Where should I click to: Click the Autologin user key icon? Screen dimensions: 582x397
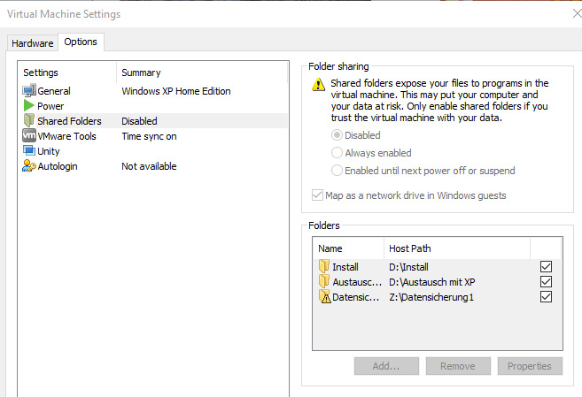29,166
